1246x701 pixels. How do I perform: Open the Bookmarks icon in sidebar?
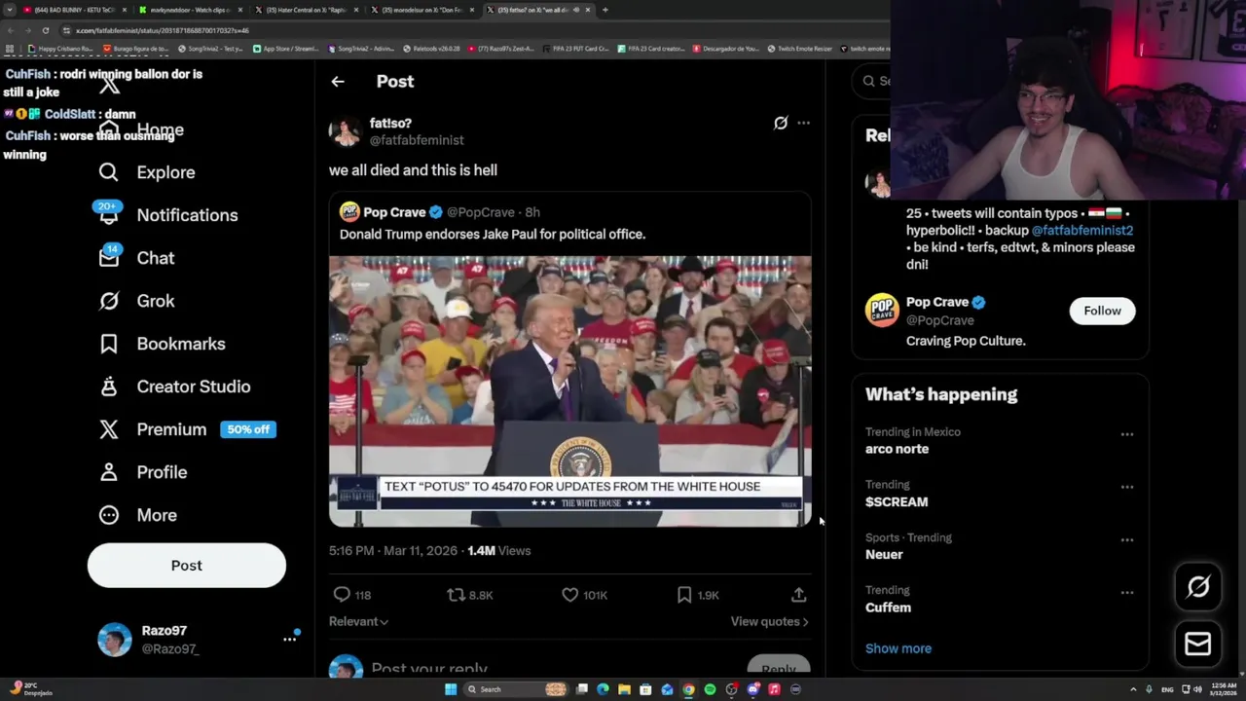[109, 344]
